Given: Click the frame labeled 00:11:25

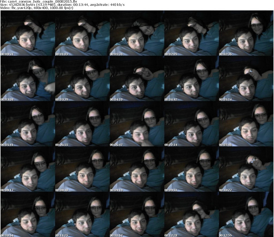Looking at the screenshot, I should click(x=82, y=214).
